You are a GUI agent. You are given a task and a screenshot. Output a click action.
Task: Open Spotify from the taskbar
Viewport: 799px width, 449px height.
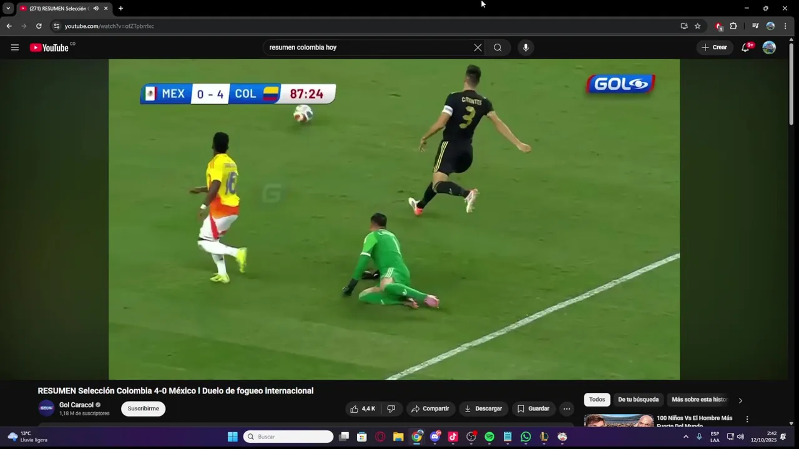489,437
